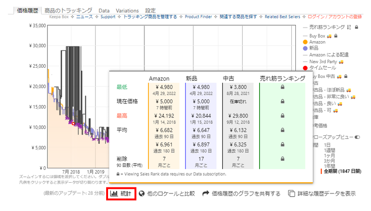Toggle the 中古品 - 可 legend entry
Screen dimensions: 371x211
(322, 110)
